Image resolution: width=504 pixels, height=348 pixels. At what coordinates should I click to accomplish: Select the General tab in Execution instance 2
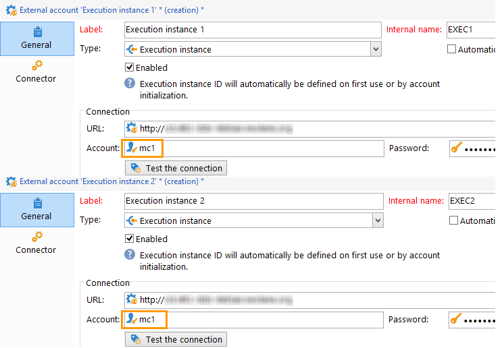(x=36, y=209)
